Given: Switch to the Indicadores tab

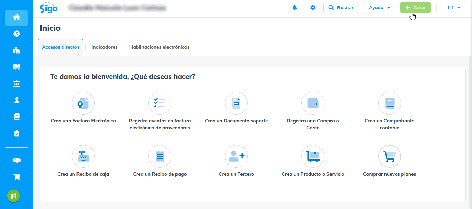Looking at the screenshot, I should pos(105,47).
